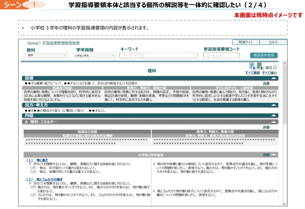The image size is (305, 209).
Task: Click the すべて縮小 link
Action: [269, 73]
